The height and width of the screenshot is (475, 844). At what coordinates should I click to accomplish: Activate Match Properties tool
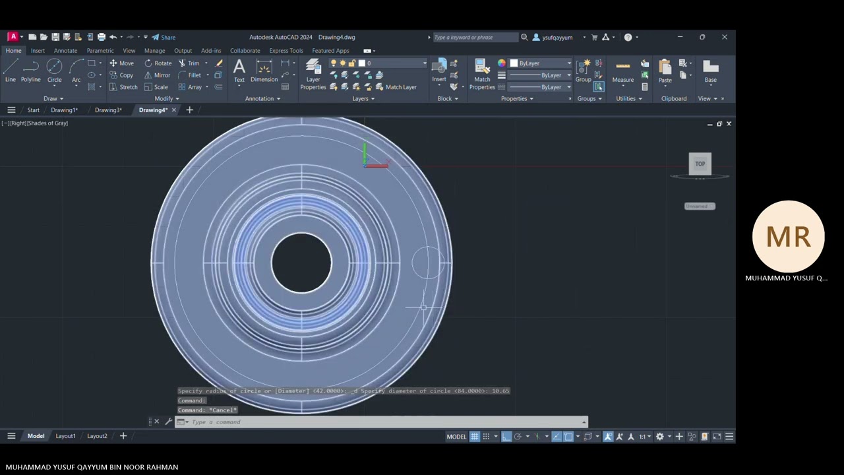click(x=482, y=74)
